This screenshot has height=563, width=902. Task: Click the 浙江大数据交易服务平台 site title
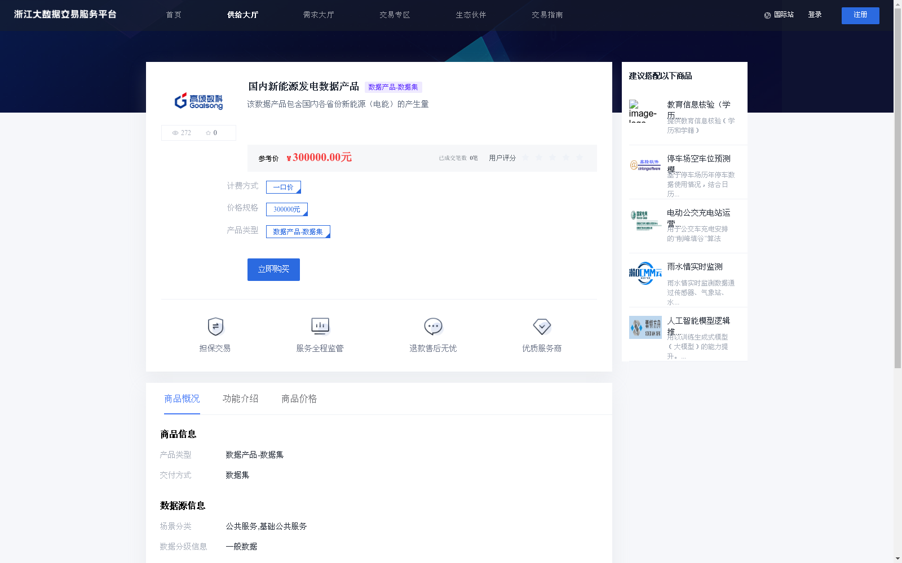tap(65, 15)
